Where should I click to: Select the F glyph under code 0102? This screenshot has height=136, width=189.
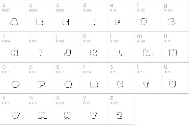tap(144, 22)
